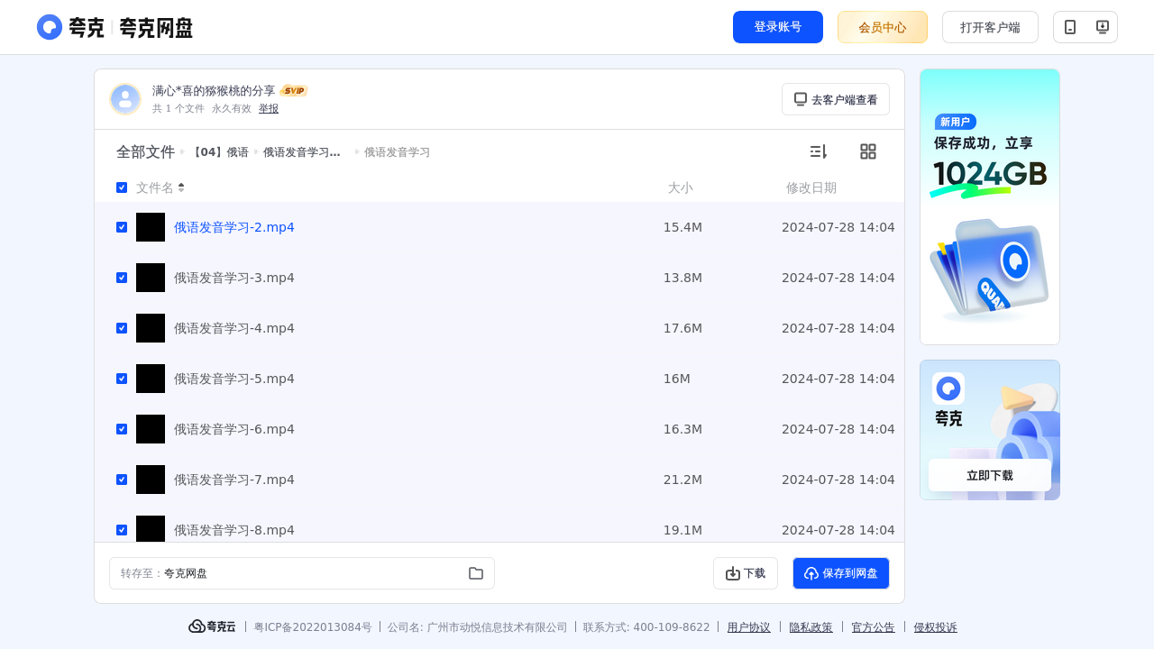Viewport: 1154px width, 649px height.
Task: Open file 俄语发音学习-6.mp4
Action: pyautogui.click(x=234, y=429)
